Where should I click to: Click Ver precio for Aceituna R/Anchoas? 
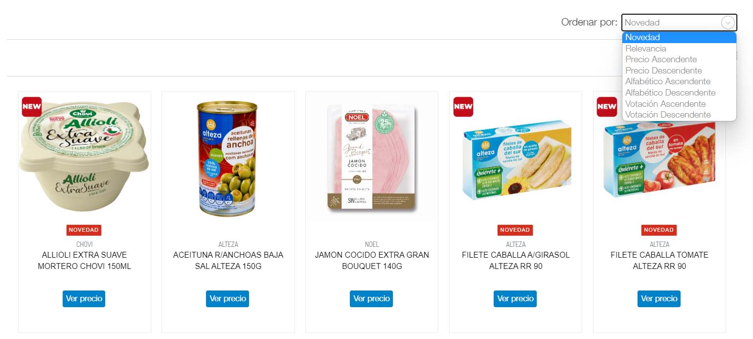point(228,299)
